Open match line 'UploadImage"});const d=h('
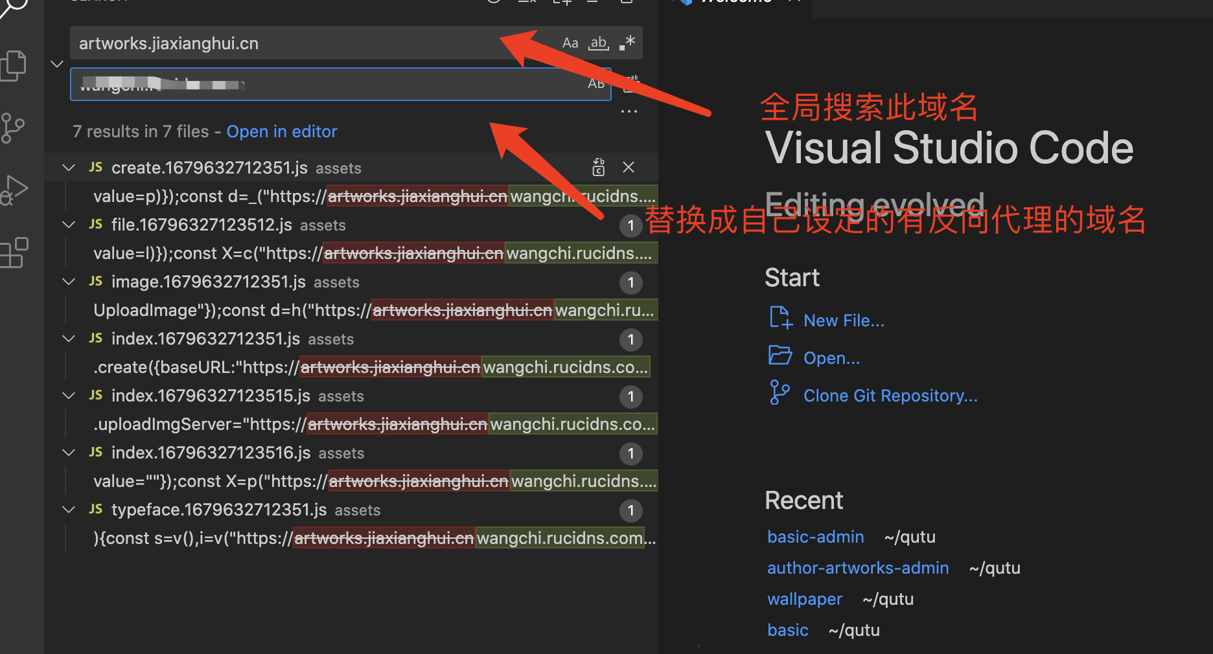The image size is (1213, 654). (375, 310)
